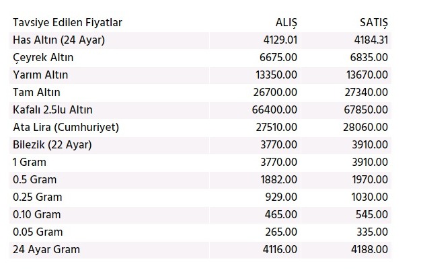Click the Yarım Altın buy price 13350.00
Screen dimensions: 421x276
(x=276, y=75)
